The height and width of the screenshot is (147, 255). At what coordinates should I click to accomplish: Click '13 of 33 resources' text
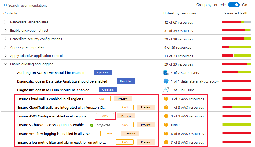click(x=178, y=56)
